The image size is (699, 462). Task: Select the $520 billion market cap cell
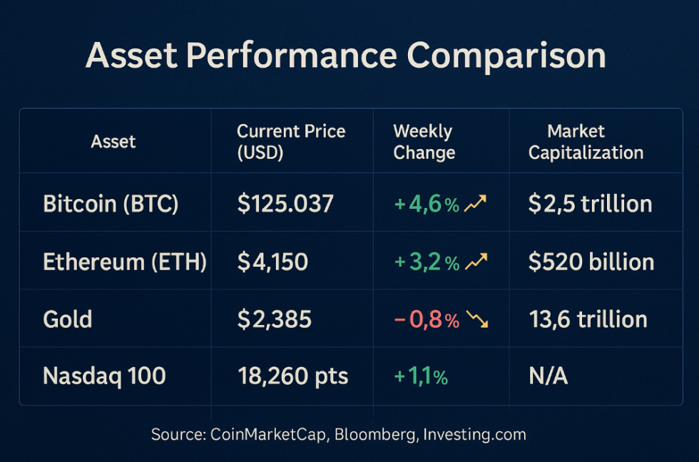pyautogui.click(x=591, y=262)
